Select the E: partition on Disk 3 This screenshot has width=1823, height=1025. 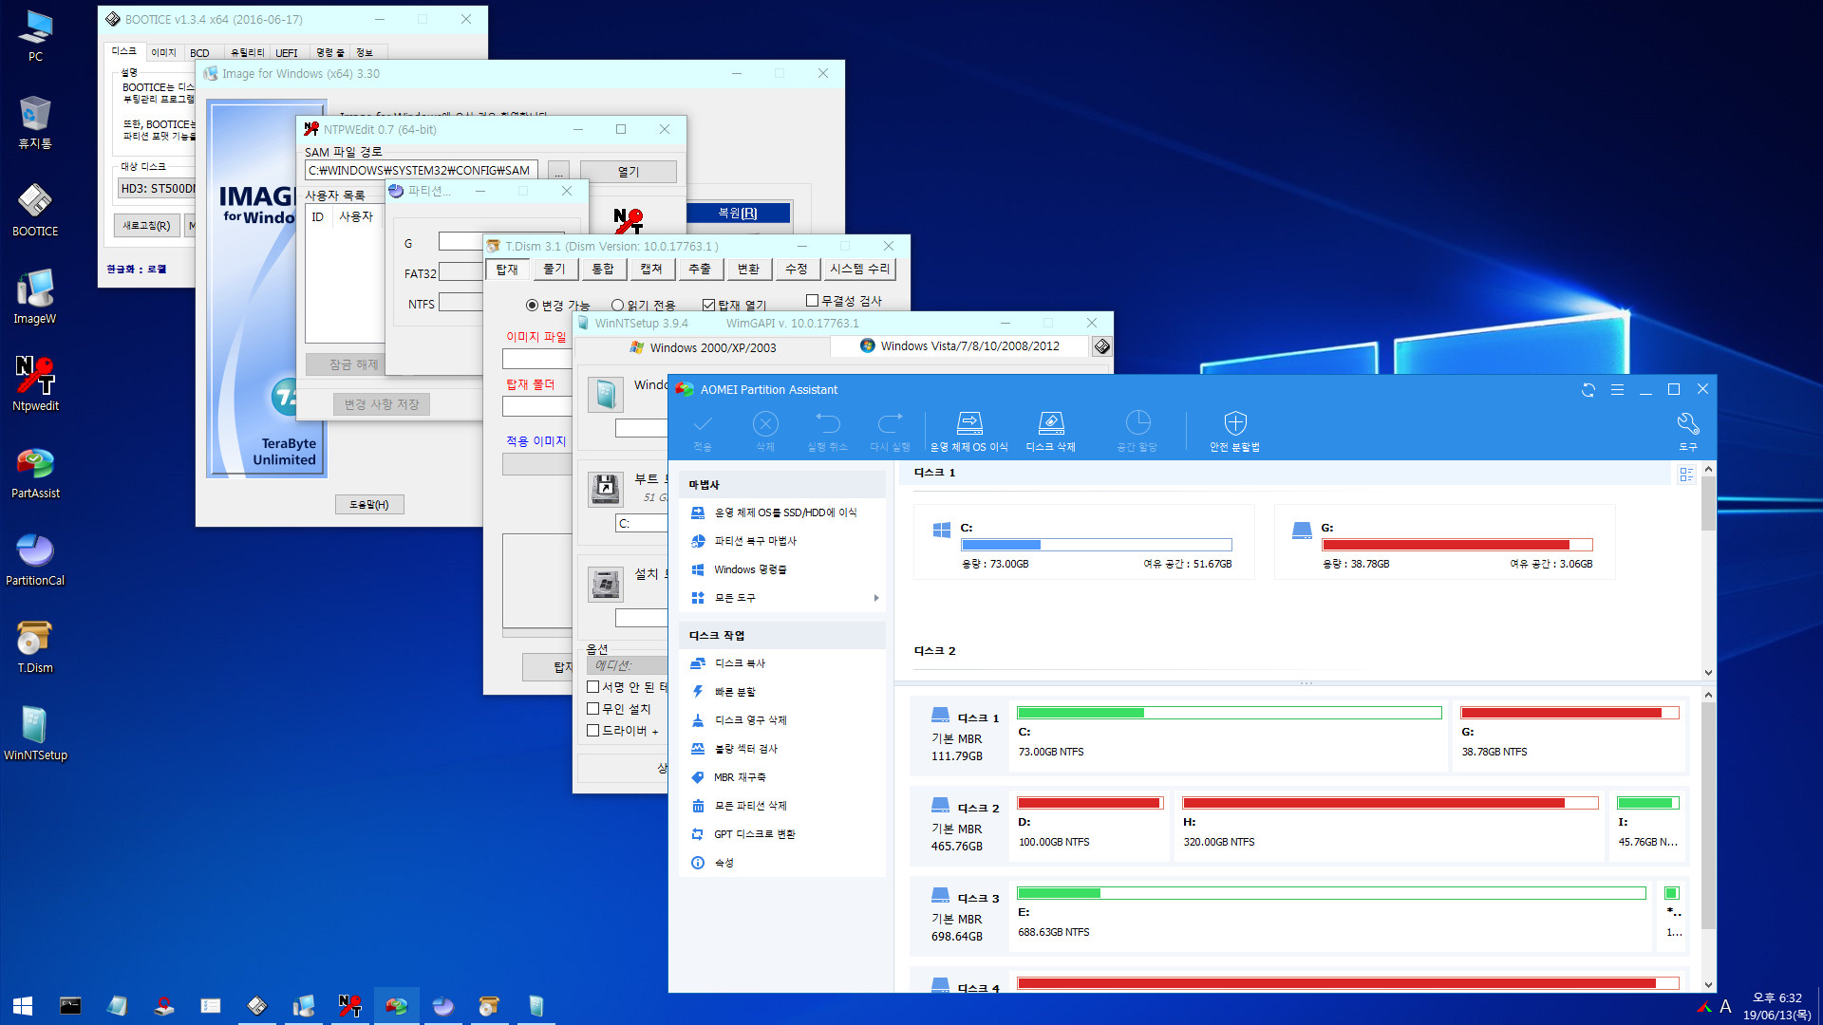coord(1331,916)
